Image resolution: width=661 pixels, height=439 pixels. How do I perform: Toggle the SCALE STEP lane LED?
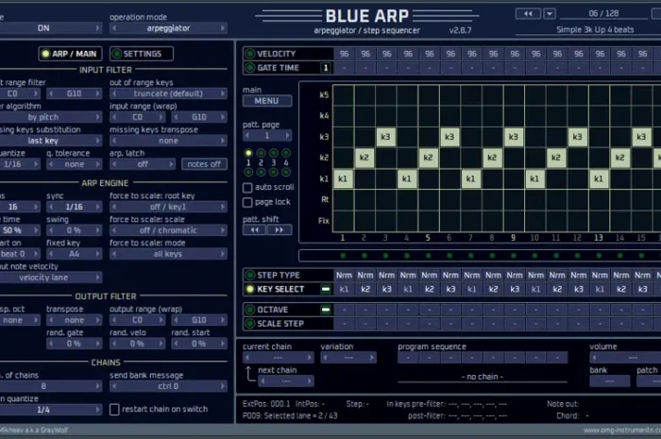(249, 324)
